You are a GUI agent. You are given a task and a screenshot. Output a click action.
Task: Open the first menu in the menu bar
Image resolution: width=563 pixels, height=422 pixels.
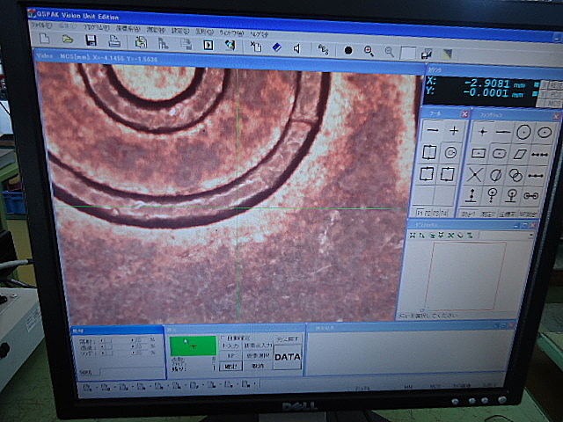pyautogui.click(x=40, y=25)
